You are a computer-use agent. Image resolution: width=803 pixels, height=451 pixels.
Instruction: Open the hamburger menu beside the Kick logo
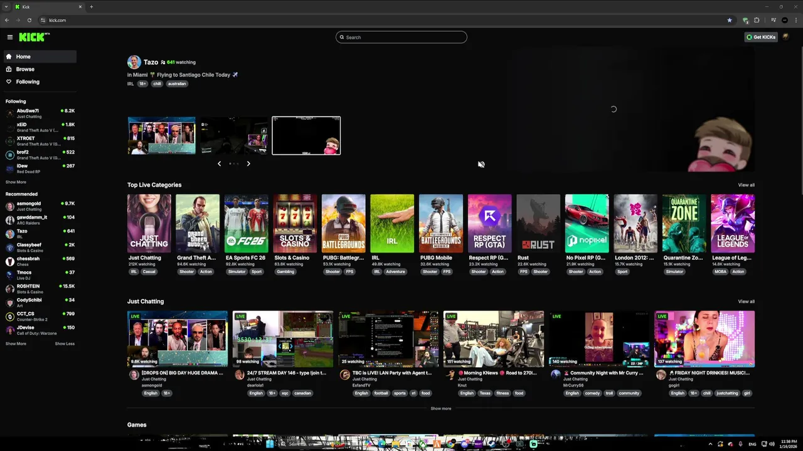click(9, 37)
